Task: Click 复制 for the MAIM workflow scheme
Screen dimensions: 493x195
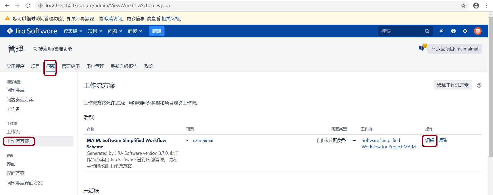Action: [x=444, y=140]
